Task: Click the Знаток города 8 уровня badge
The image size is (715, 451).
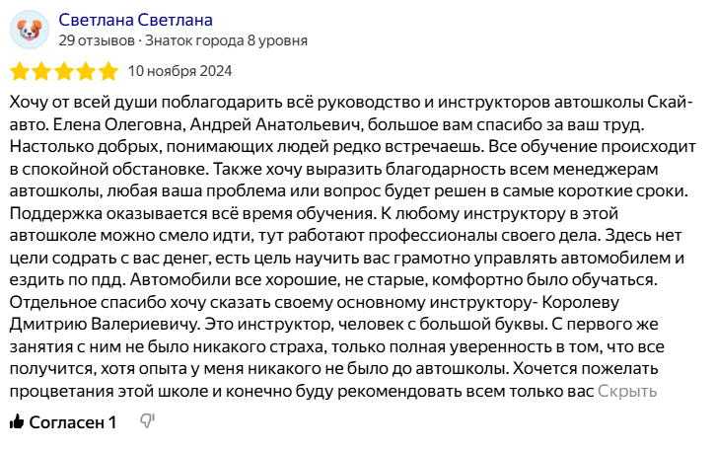Action: (x=226, y=41)
